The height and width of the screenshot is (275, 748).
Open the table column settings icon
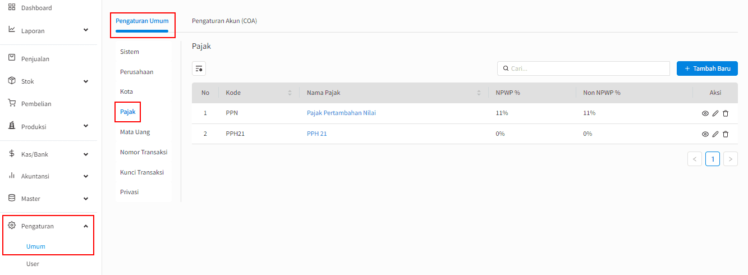(x=199, y=68)
